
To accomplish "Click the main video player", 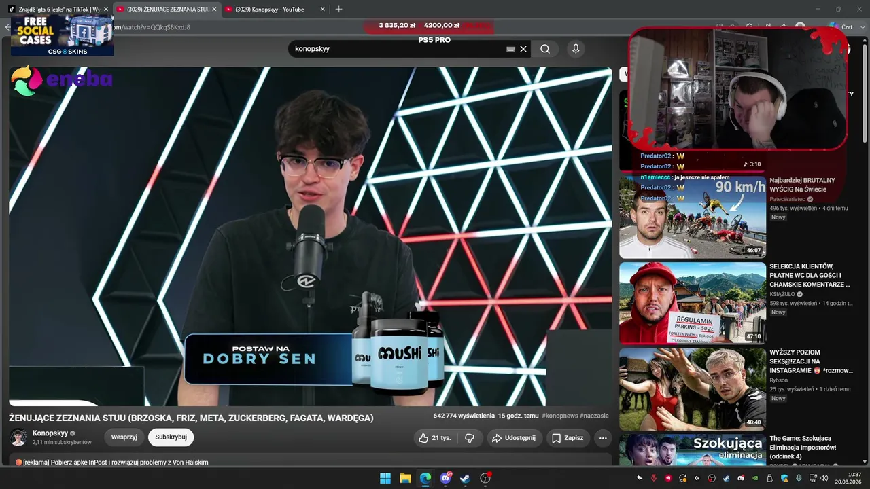I will 311,236.
